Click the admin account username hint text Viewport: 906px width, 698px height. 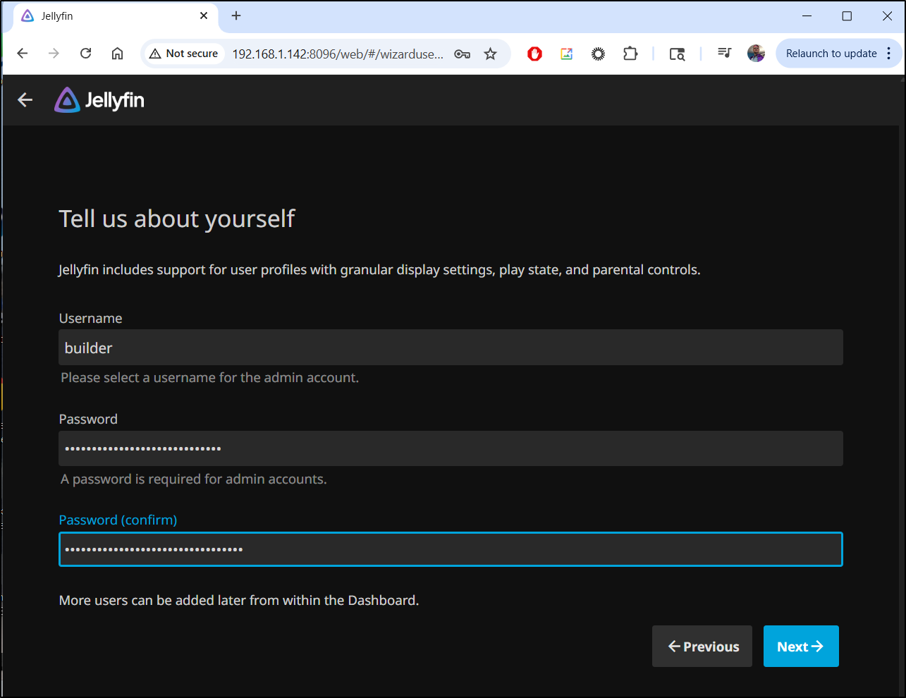209,378
